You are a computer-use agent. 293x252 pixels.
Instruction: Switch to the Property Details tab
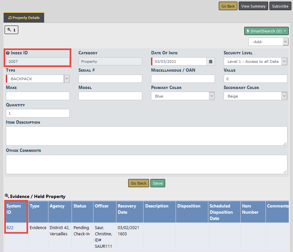tap(24, 18)
